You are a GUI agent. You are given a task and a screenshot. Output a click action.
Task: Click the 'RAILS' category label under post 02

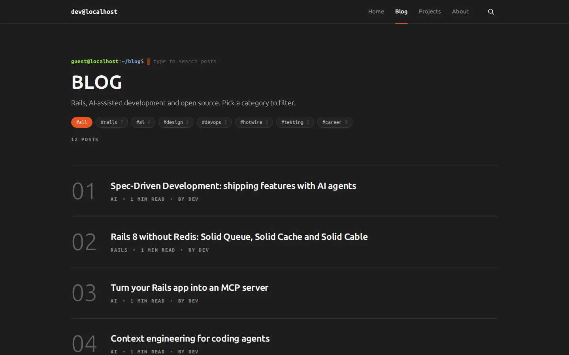[119, 250]
